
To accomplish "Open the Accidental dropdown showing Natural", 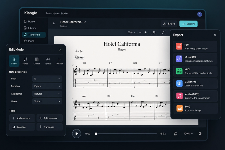I will (47, 94).
